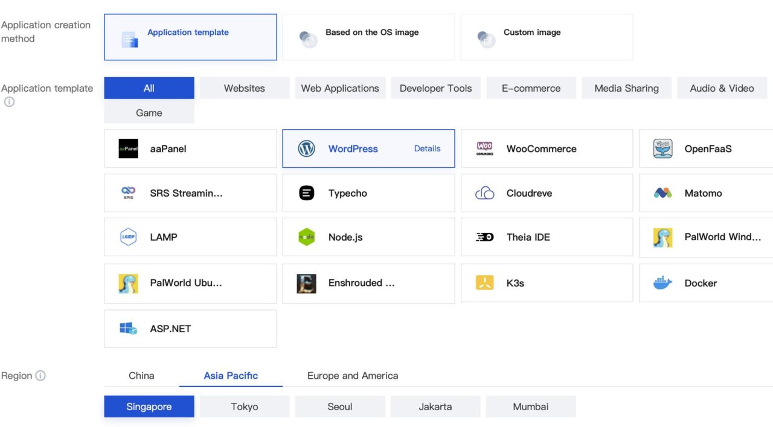Click the Enshrouded game icon
The width and height of the screenshot is (773, 427).
pyautogui.click(x=307, y=283)
